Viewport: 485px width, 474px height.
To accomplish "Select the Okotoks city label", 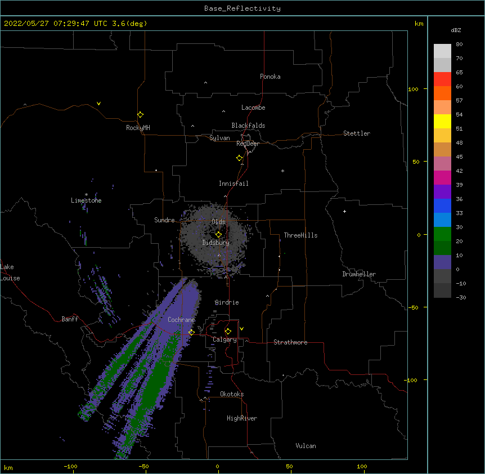I will coord(232,394).
